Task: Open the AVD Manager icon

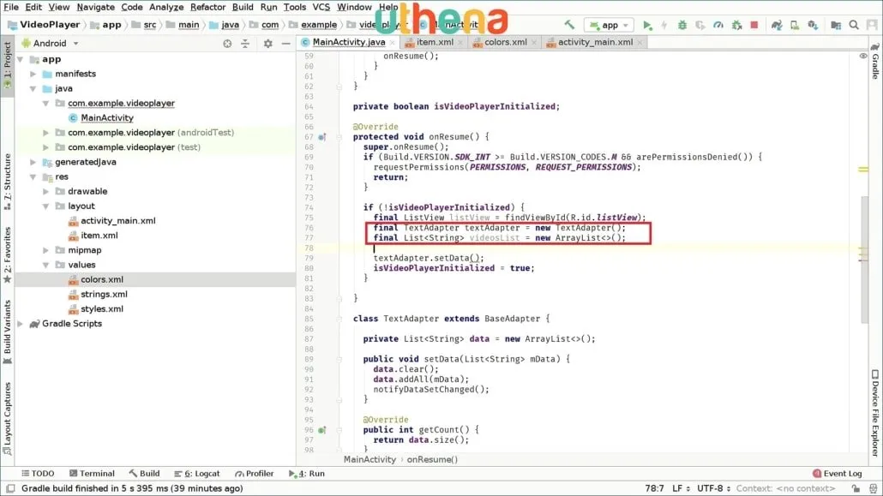Action: coord(795,26)
